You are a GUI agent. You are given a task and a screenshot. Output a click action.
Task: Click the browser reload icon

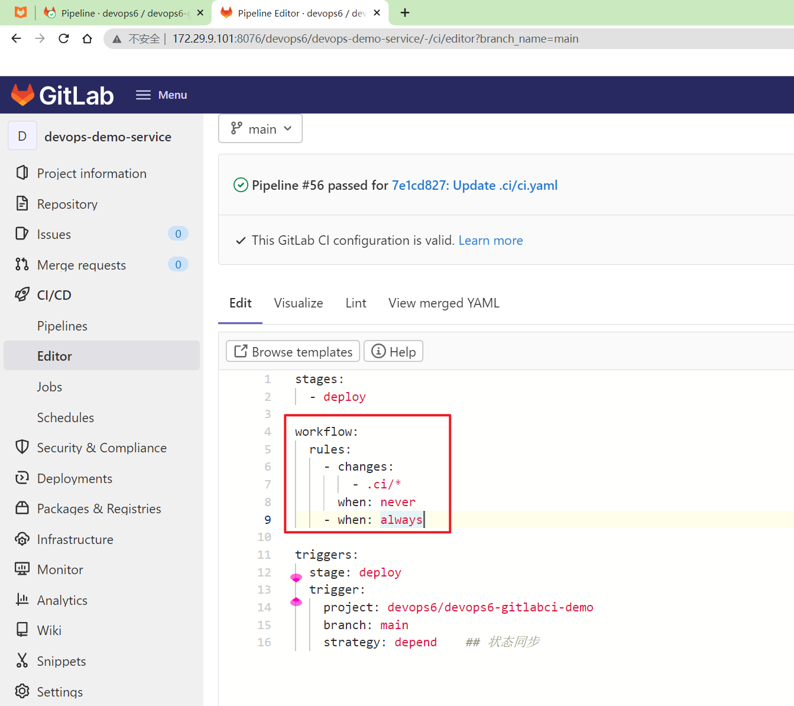(64, 38)
